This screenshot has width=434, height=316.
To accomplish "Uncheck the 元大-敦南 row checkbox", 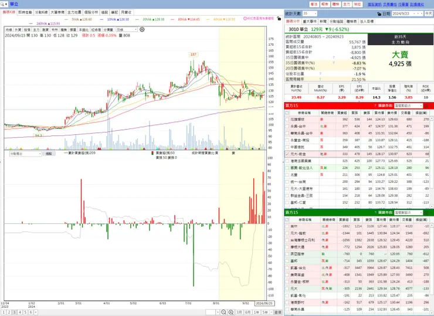I will click(287, 154).
